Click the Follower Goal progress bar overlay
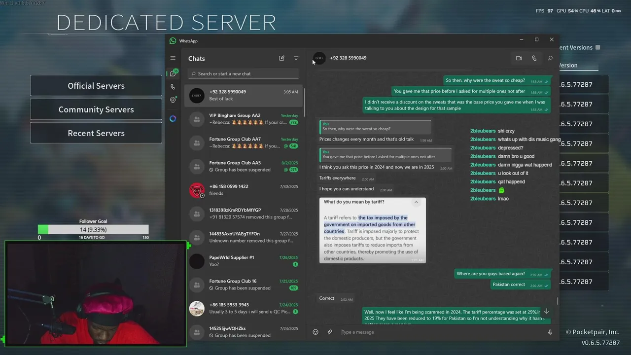Viewport: 631px width, 355px height. [93, 230]
